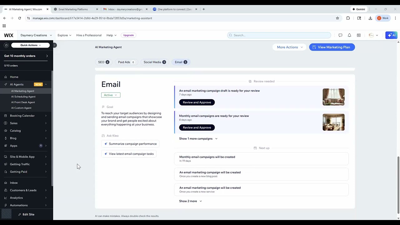Click View latest email campaign tasks

point(129,154)
